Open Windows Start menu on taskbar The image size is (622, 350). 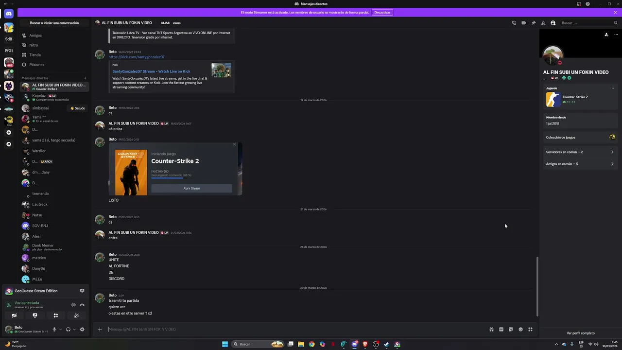pos(225,344)
